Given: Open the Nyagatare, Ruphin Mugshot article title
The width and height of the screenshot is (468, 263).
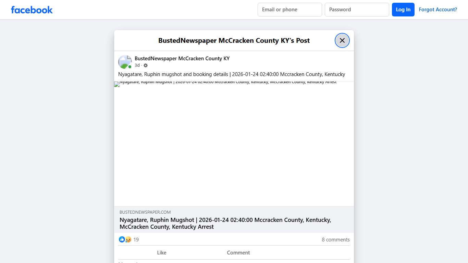Looking at the screenshot, I should [225, 223].
